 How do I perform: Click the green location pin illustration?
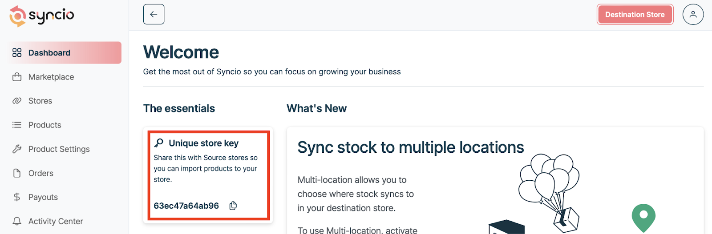point(643,218)
